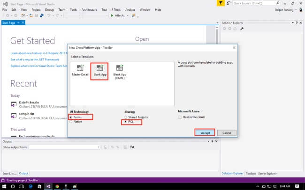Screen dimensions: 305x190
Task: Expand the New Project dropdown arrow
Action: (x=27, y=15)
